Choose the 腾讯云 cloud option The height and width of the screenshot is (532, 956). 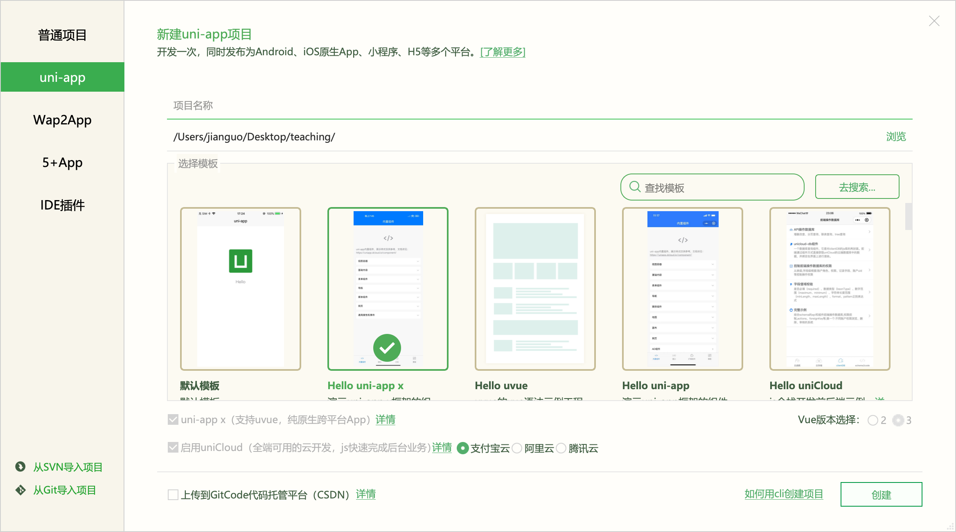coord(561,448)
